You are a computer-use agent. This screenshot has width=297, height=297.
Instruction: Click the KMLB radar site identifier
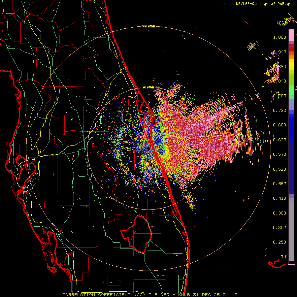(185, 295)
